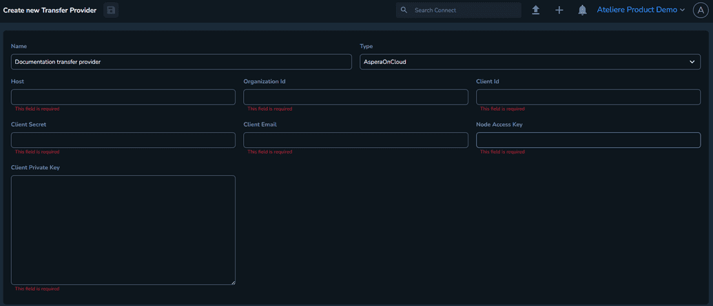
Task: Click the Client Private Key textarea
Action: pos(123,230)
